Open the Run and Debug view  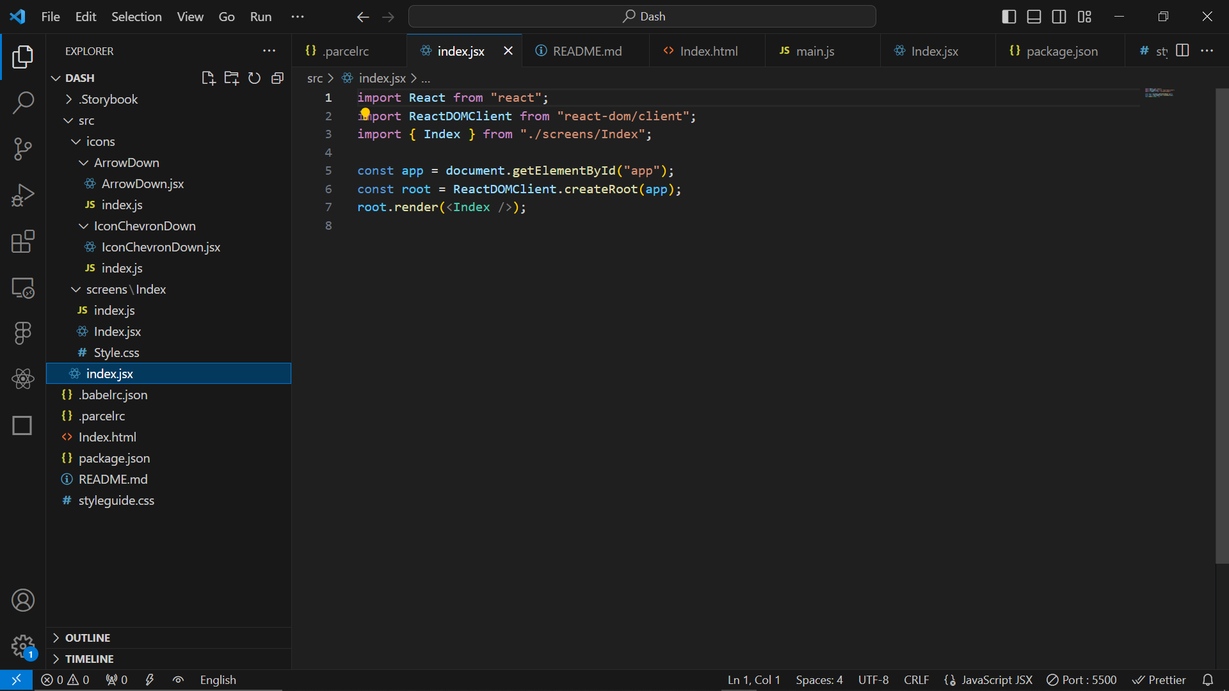click(x=23, y=195)
